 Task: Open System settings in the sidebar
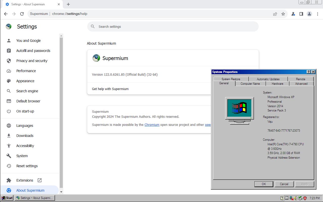click(30, 156)
